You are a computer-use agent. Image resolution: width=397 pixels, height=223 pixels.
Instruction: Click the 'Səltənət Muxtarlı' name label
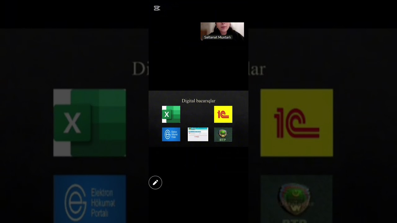pos(217,37)
